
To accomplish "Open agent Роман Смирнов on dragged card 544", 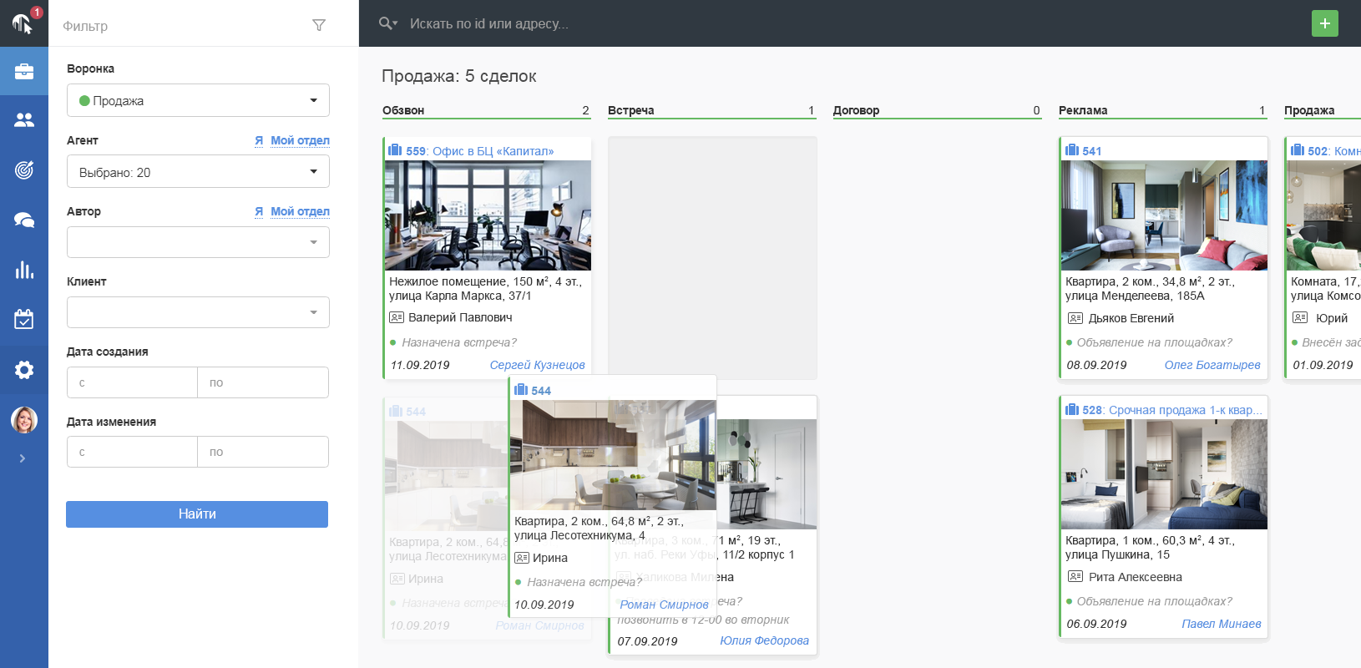I will [x=664, y=605].
